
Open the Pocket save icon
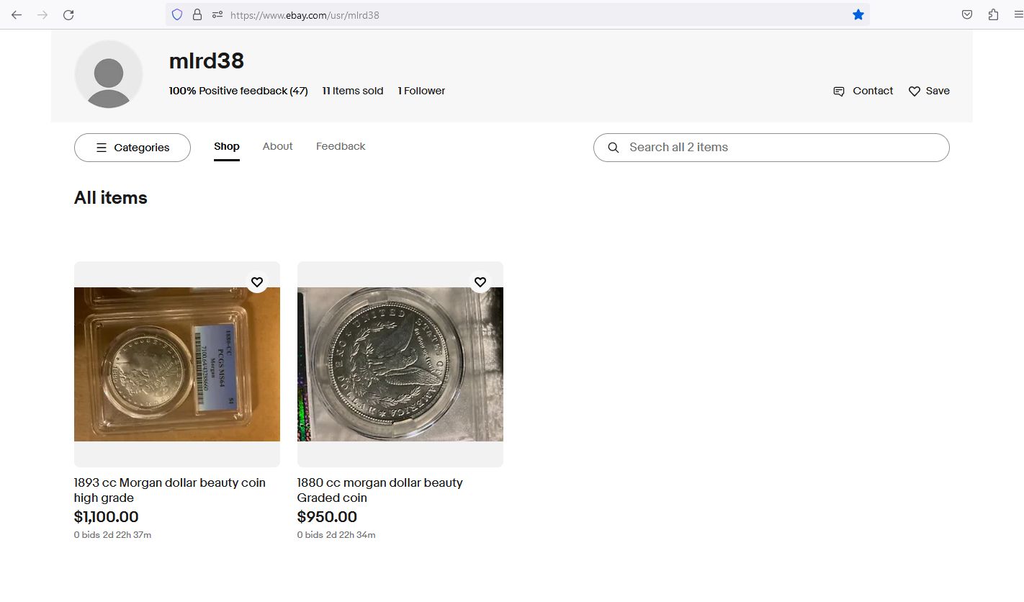pos(967,14)
